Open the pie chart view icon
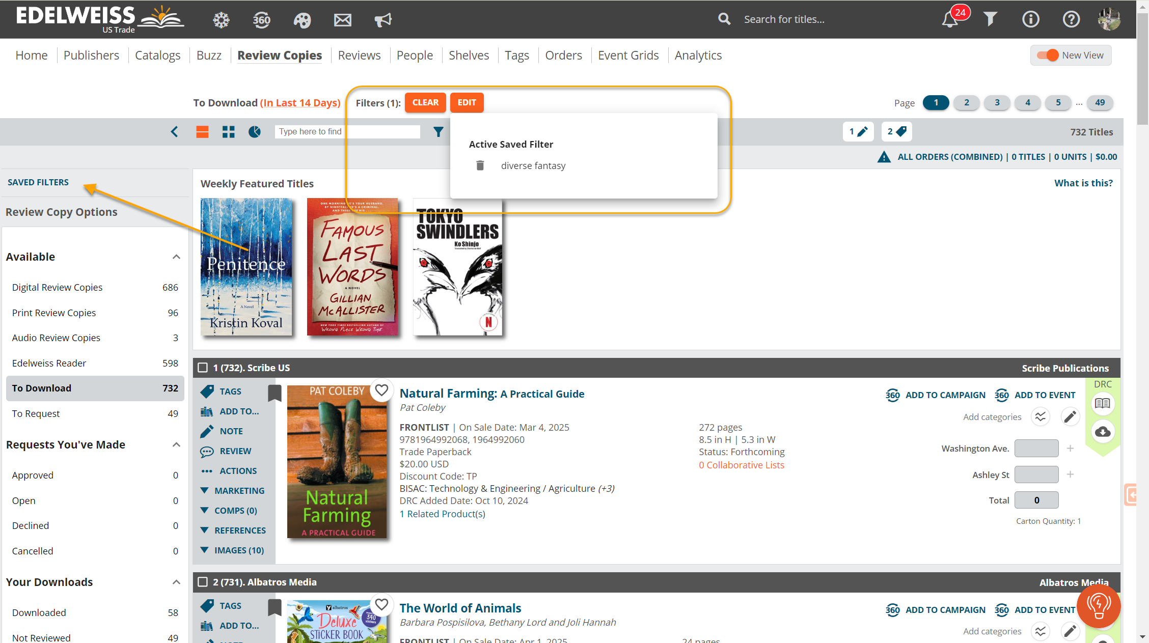Viewport: 1149px width, 643px height. (255, 132)
